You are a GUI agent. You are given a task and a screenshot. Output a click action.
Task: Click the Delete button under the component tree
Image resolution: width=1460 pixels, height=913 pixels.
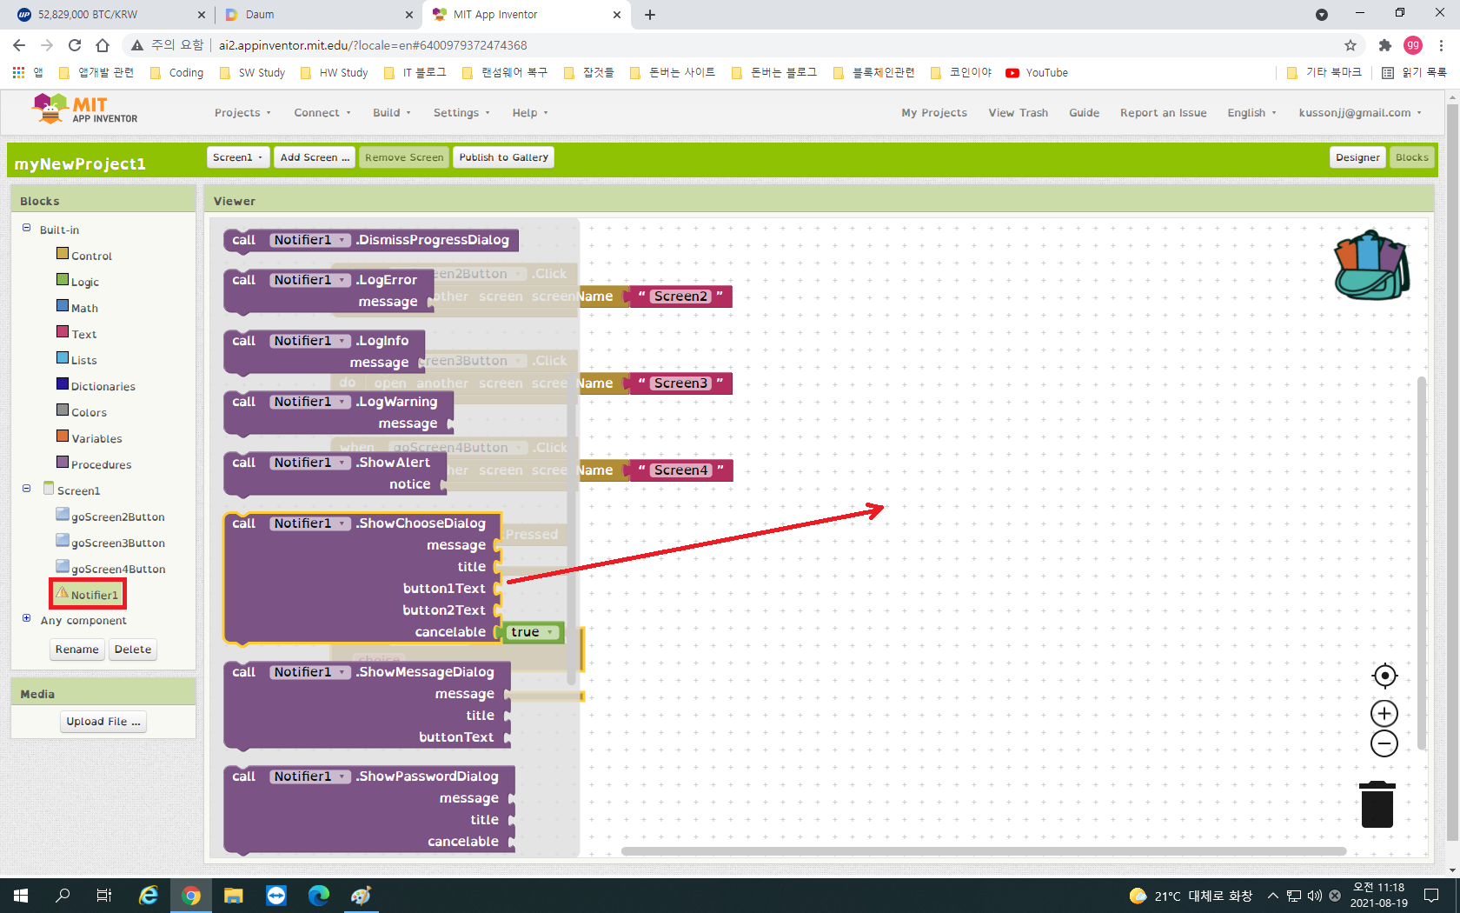click(x=132, y=650)
